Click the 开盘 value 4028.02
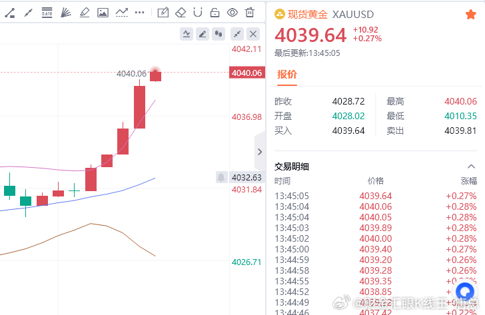485x315 pixels. tap(348, 116)
